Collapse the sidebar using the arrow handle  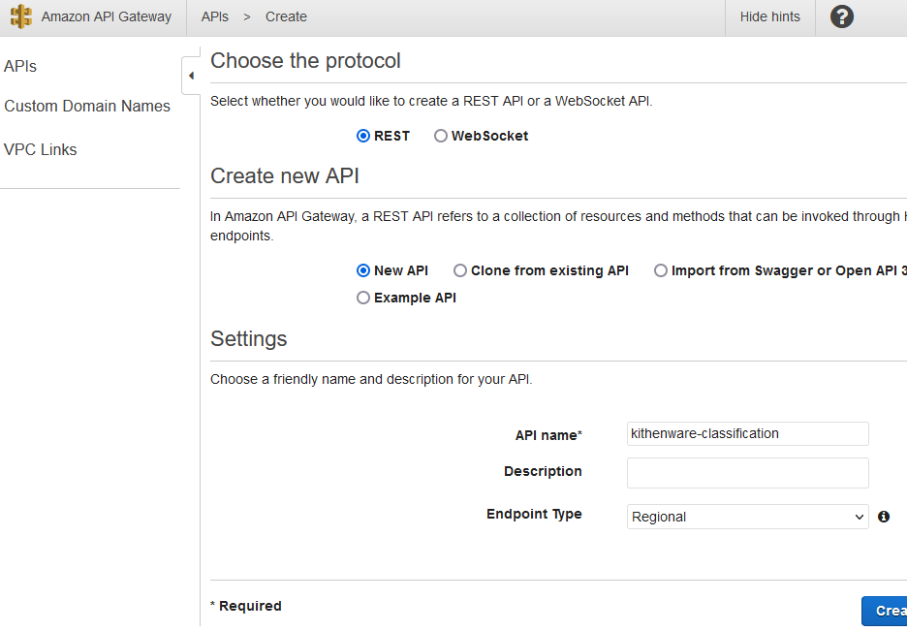pyautogui.click(x=191, y=76)
